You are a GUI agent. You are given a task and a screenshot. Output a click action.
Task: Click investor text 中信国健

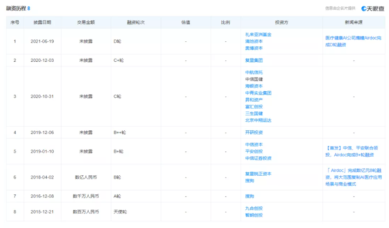click(x=254, y=79)
